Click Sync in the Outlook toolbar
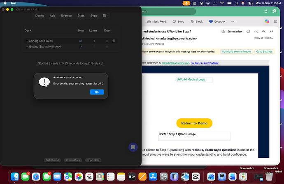The height and width of the screenshot is (184, 284). pyautogui.click(x=178, y=21)
